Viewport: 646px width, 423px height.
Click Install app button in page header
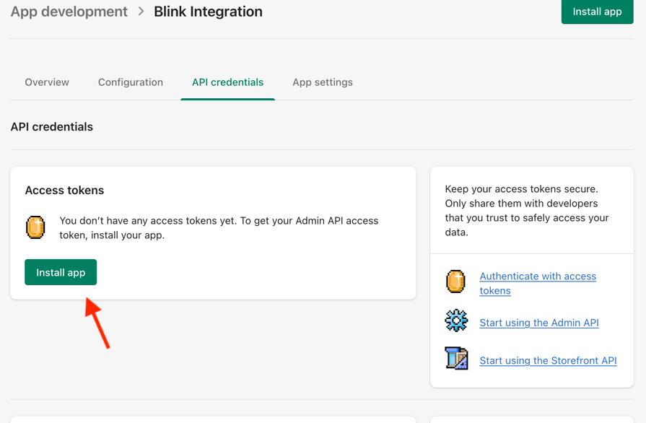[597, 12]
